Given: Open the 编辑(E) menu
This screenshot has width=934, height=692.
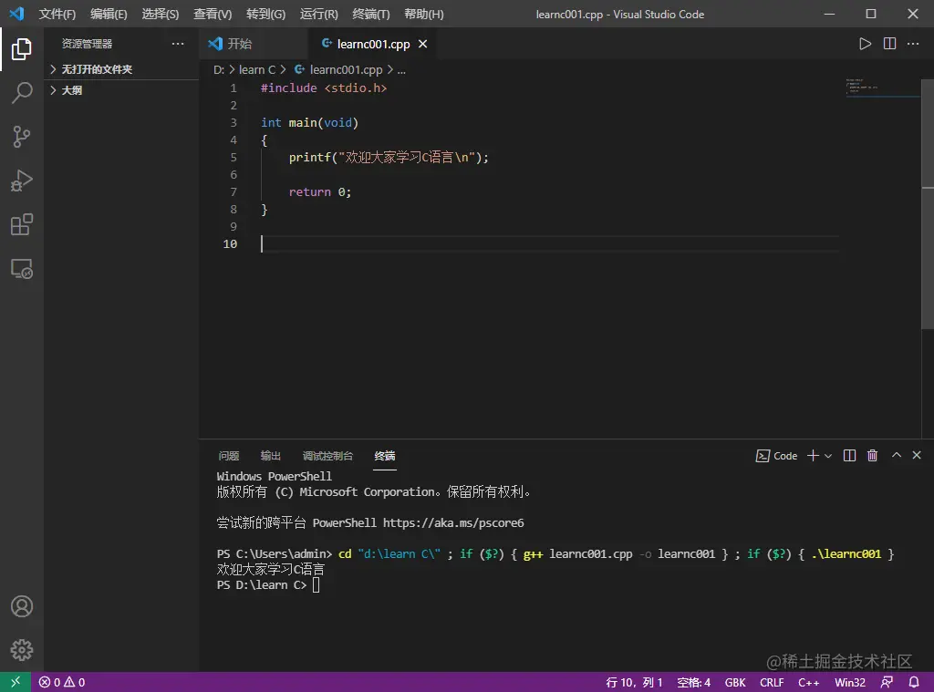Looking at the screenshot, I should pos(109,14).
